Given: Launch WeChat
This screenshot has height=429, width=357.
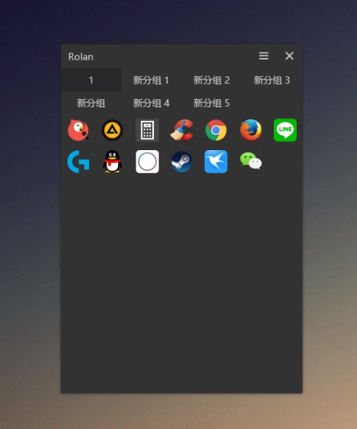Looking at the screenshot, I should pyautogui.click(x=251, y=161).
